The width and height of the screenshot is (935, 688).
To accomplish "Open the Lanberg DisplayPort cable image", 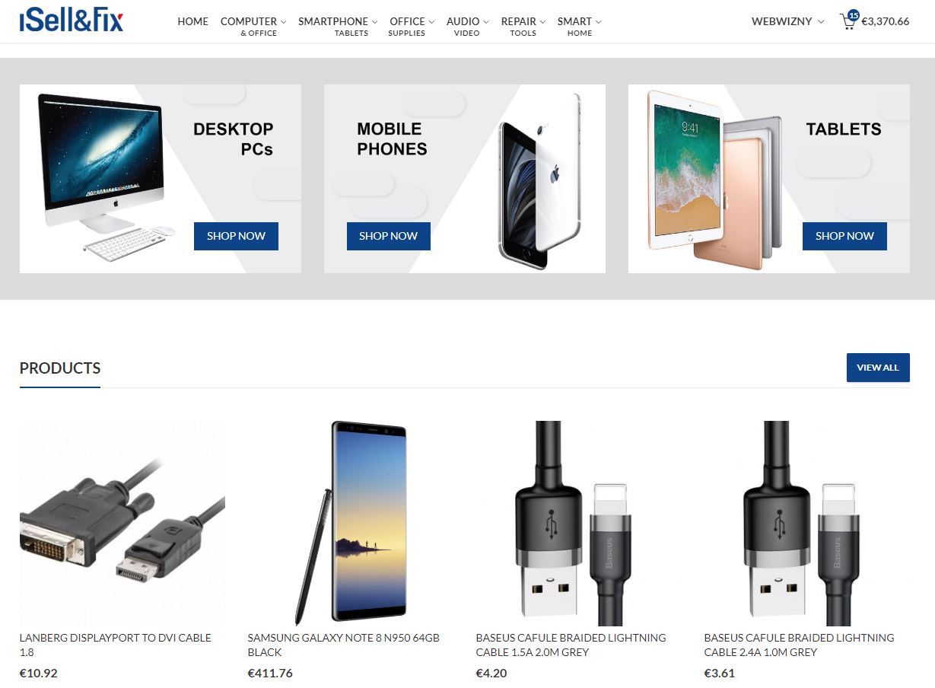I will 122,524.
